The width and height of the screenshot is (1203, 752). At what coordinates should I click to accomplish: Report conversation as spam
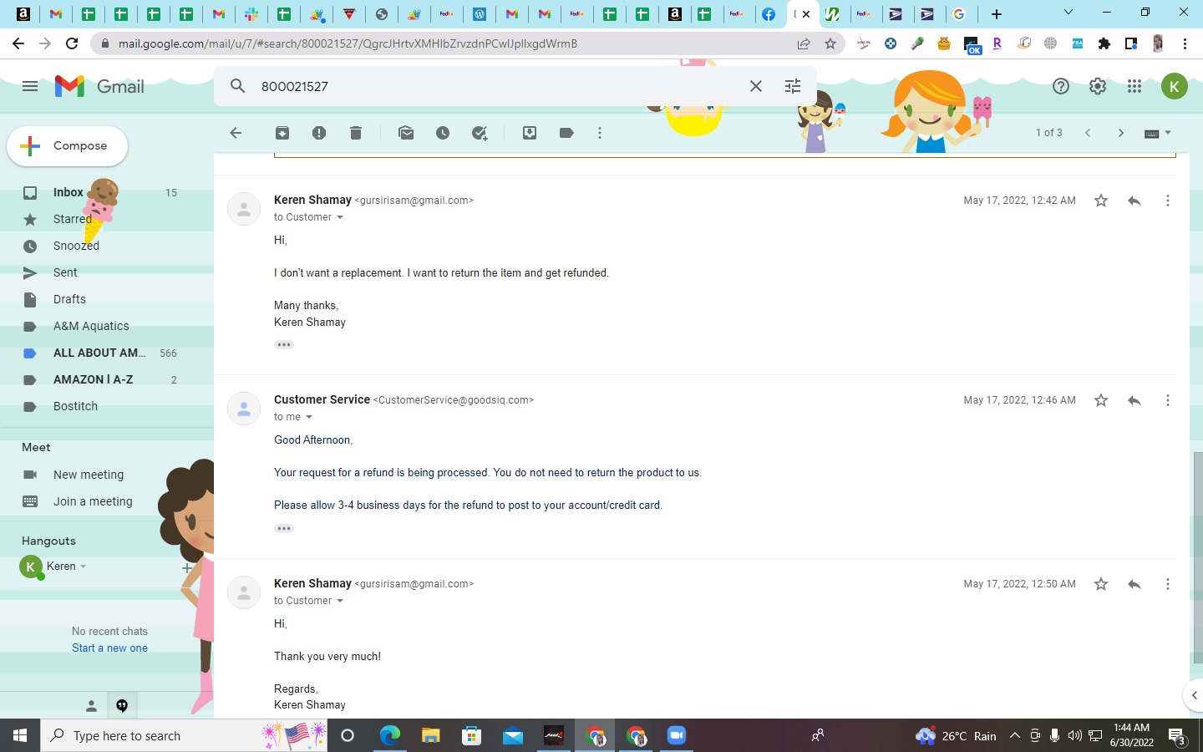point(319,133)
